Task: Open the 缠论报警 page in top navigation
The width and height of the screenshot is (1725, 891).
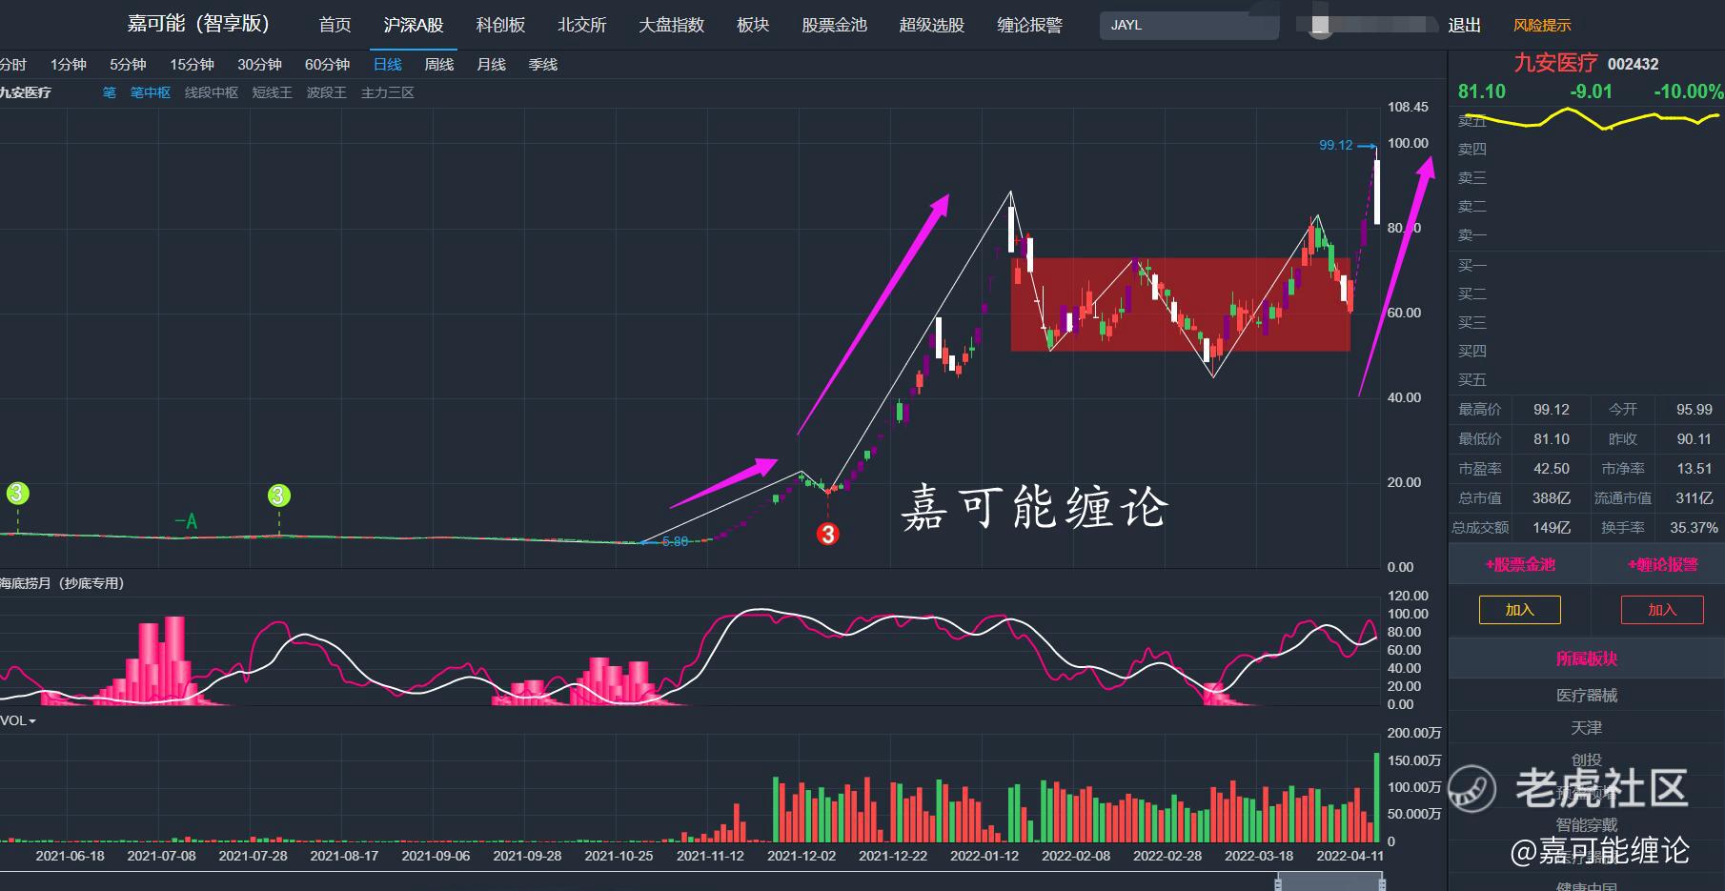Action: pyautogui.click(x=1029, y=25)
